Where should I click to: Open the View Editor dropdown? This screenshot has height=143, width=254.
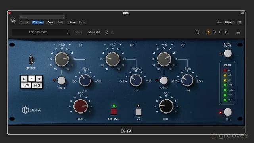tap(229, 23)
